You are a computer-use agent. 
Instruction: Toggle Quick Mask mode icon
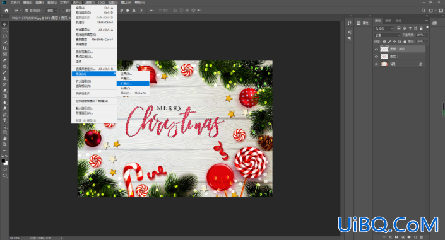[4, 169]
